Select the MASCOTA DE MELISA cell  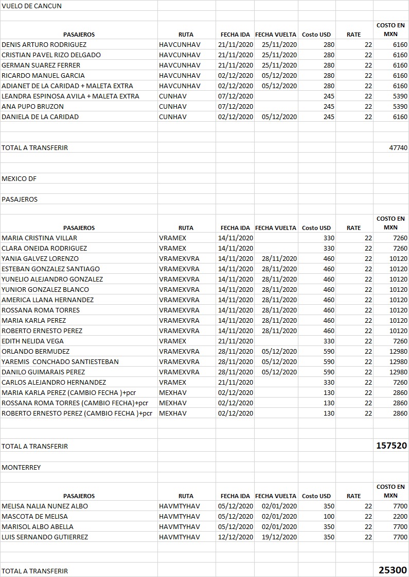click(79, 516)
